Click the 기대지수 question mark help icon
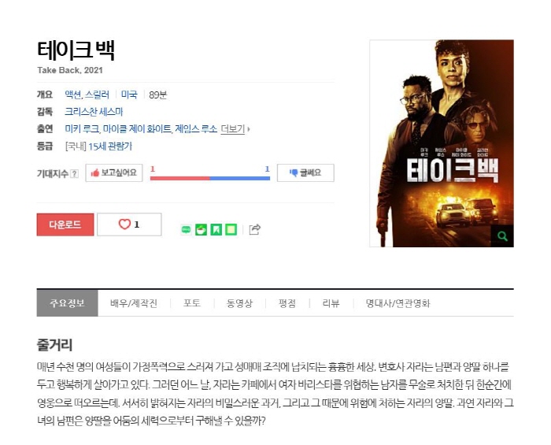 [74, 173]
